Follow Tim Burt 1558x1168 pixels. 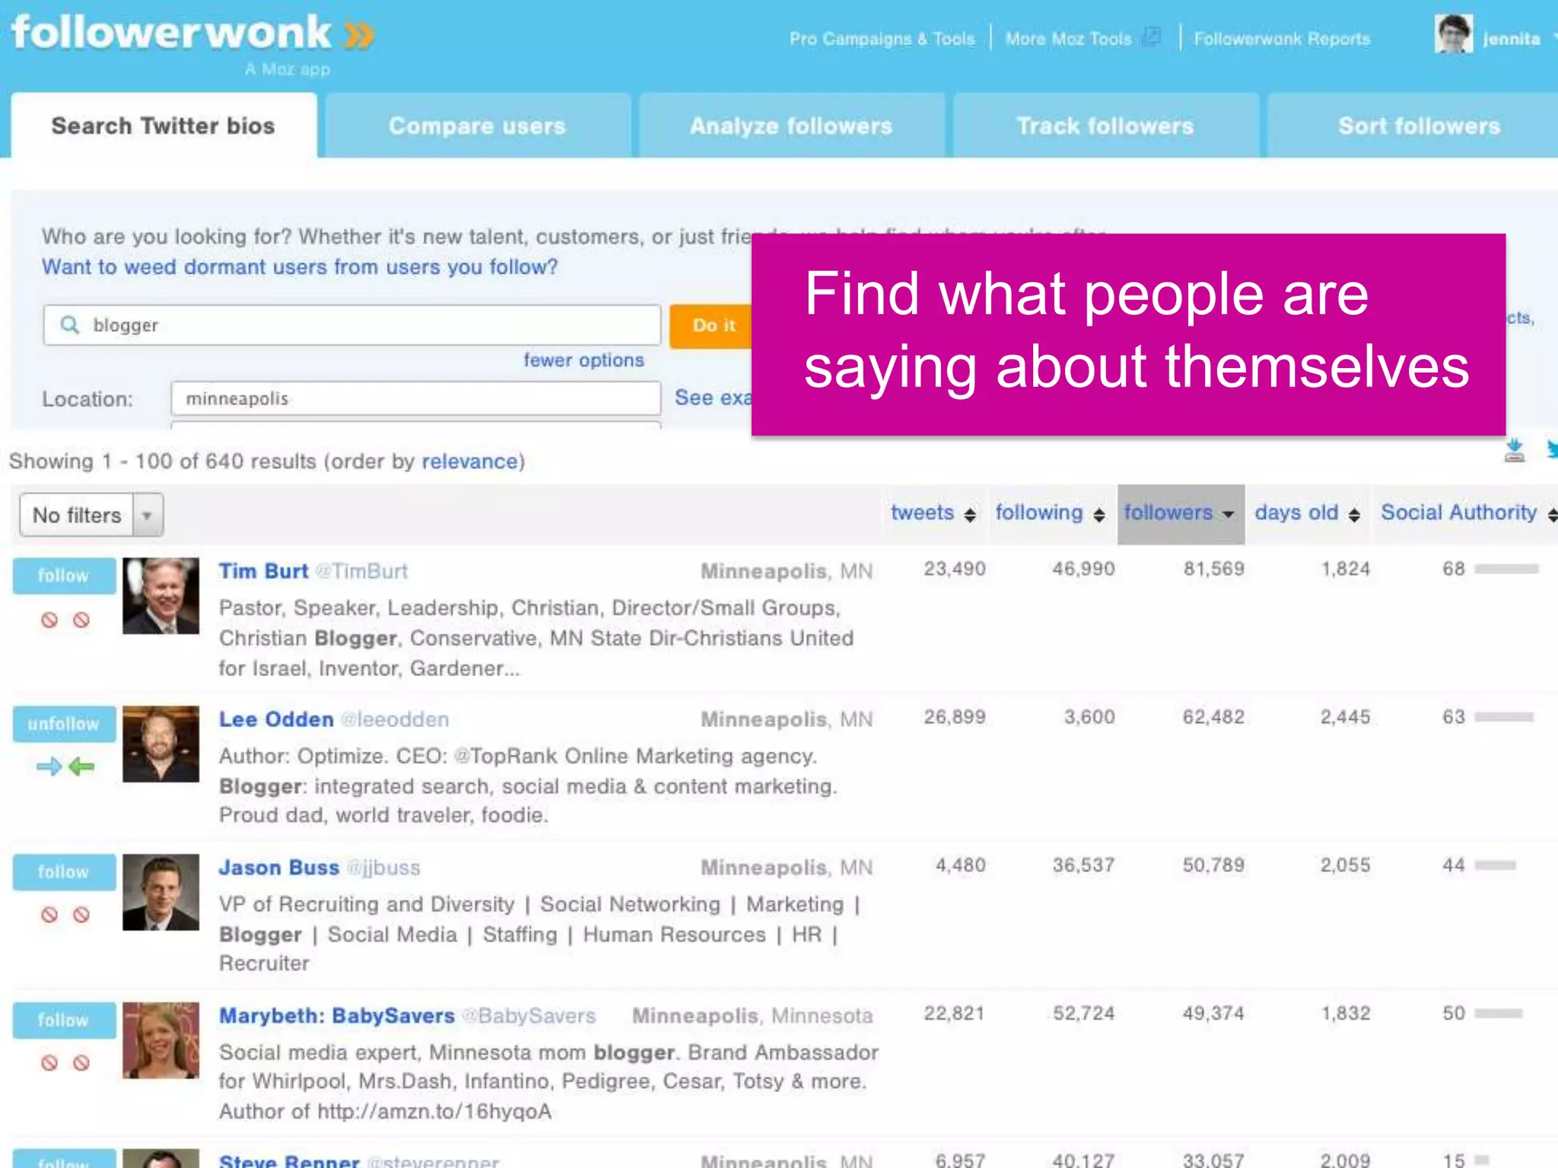click(x=64, y=576)
